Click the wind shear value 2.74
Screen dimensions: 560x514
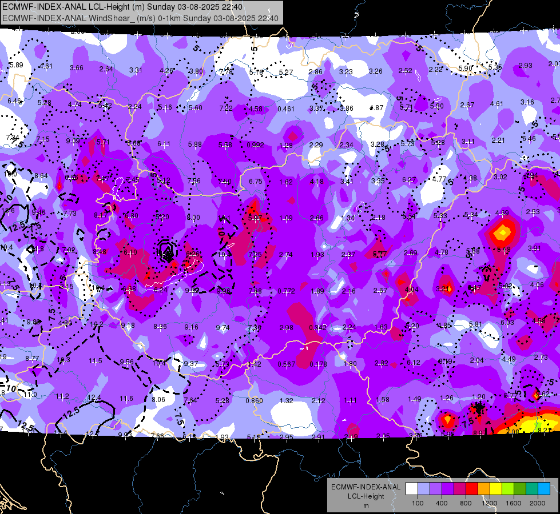[285, 255]
